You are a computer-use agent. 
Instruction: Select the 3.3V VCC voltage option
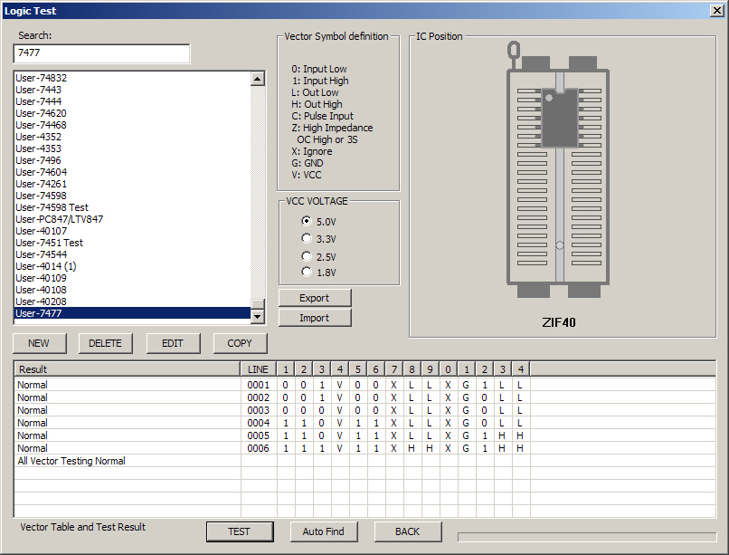tap(307, 238)
